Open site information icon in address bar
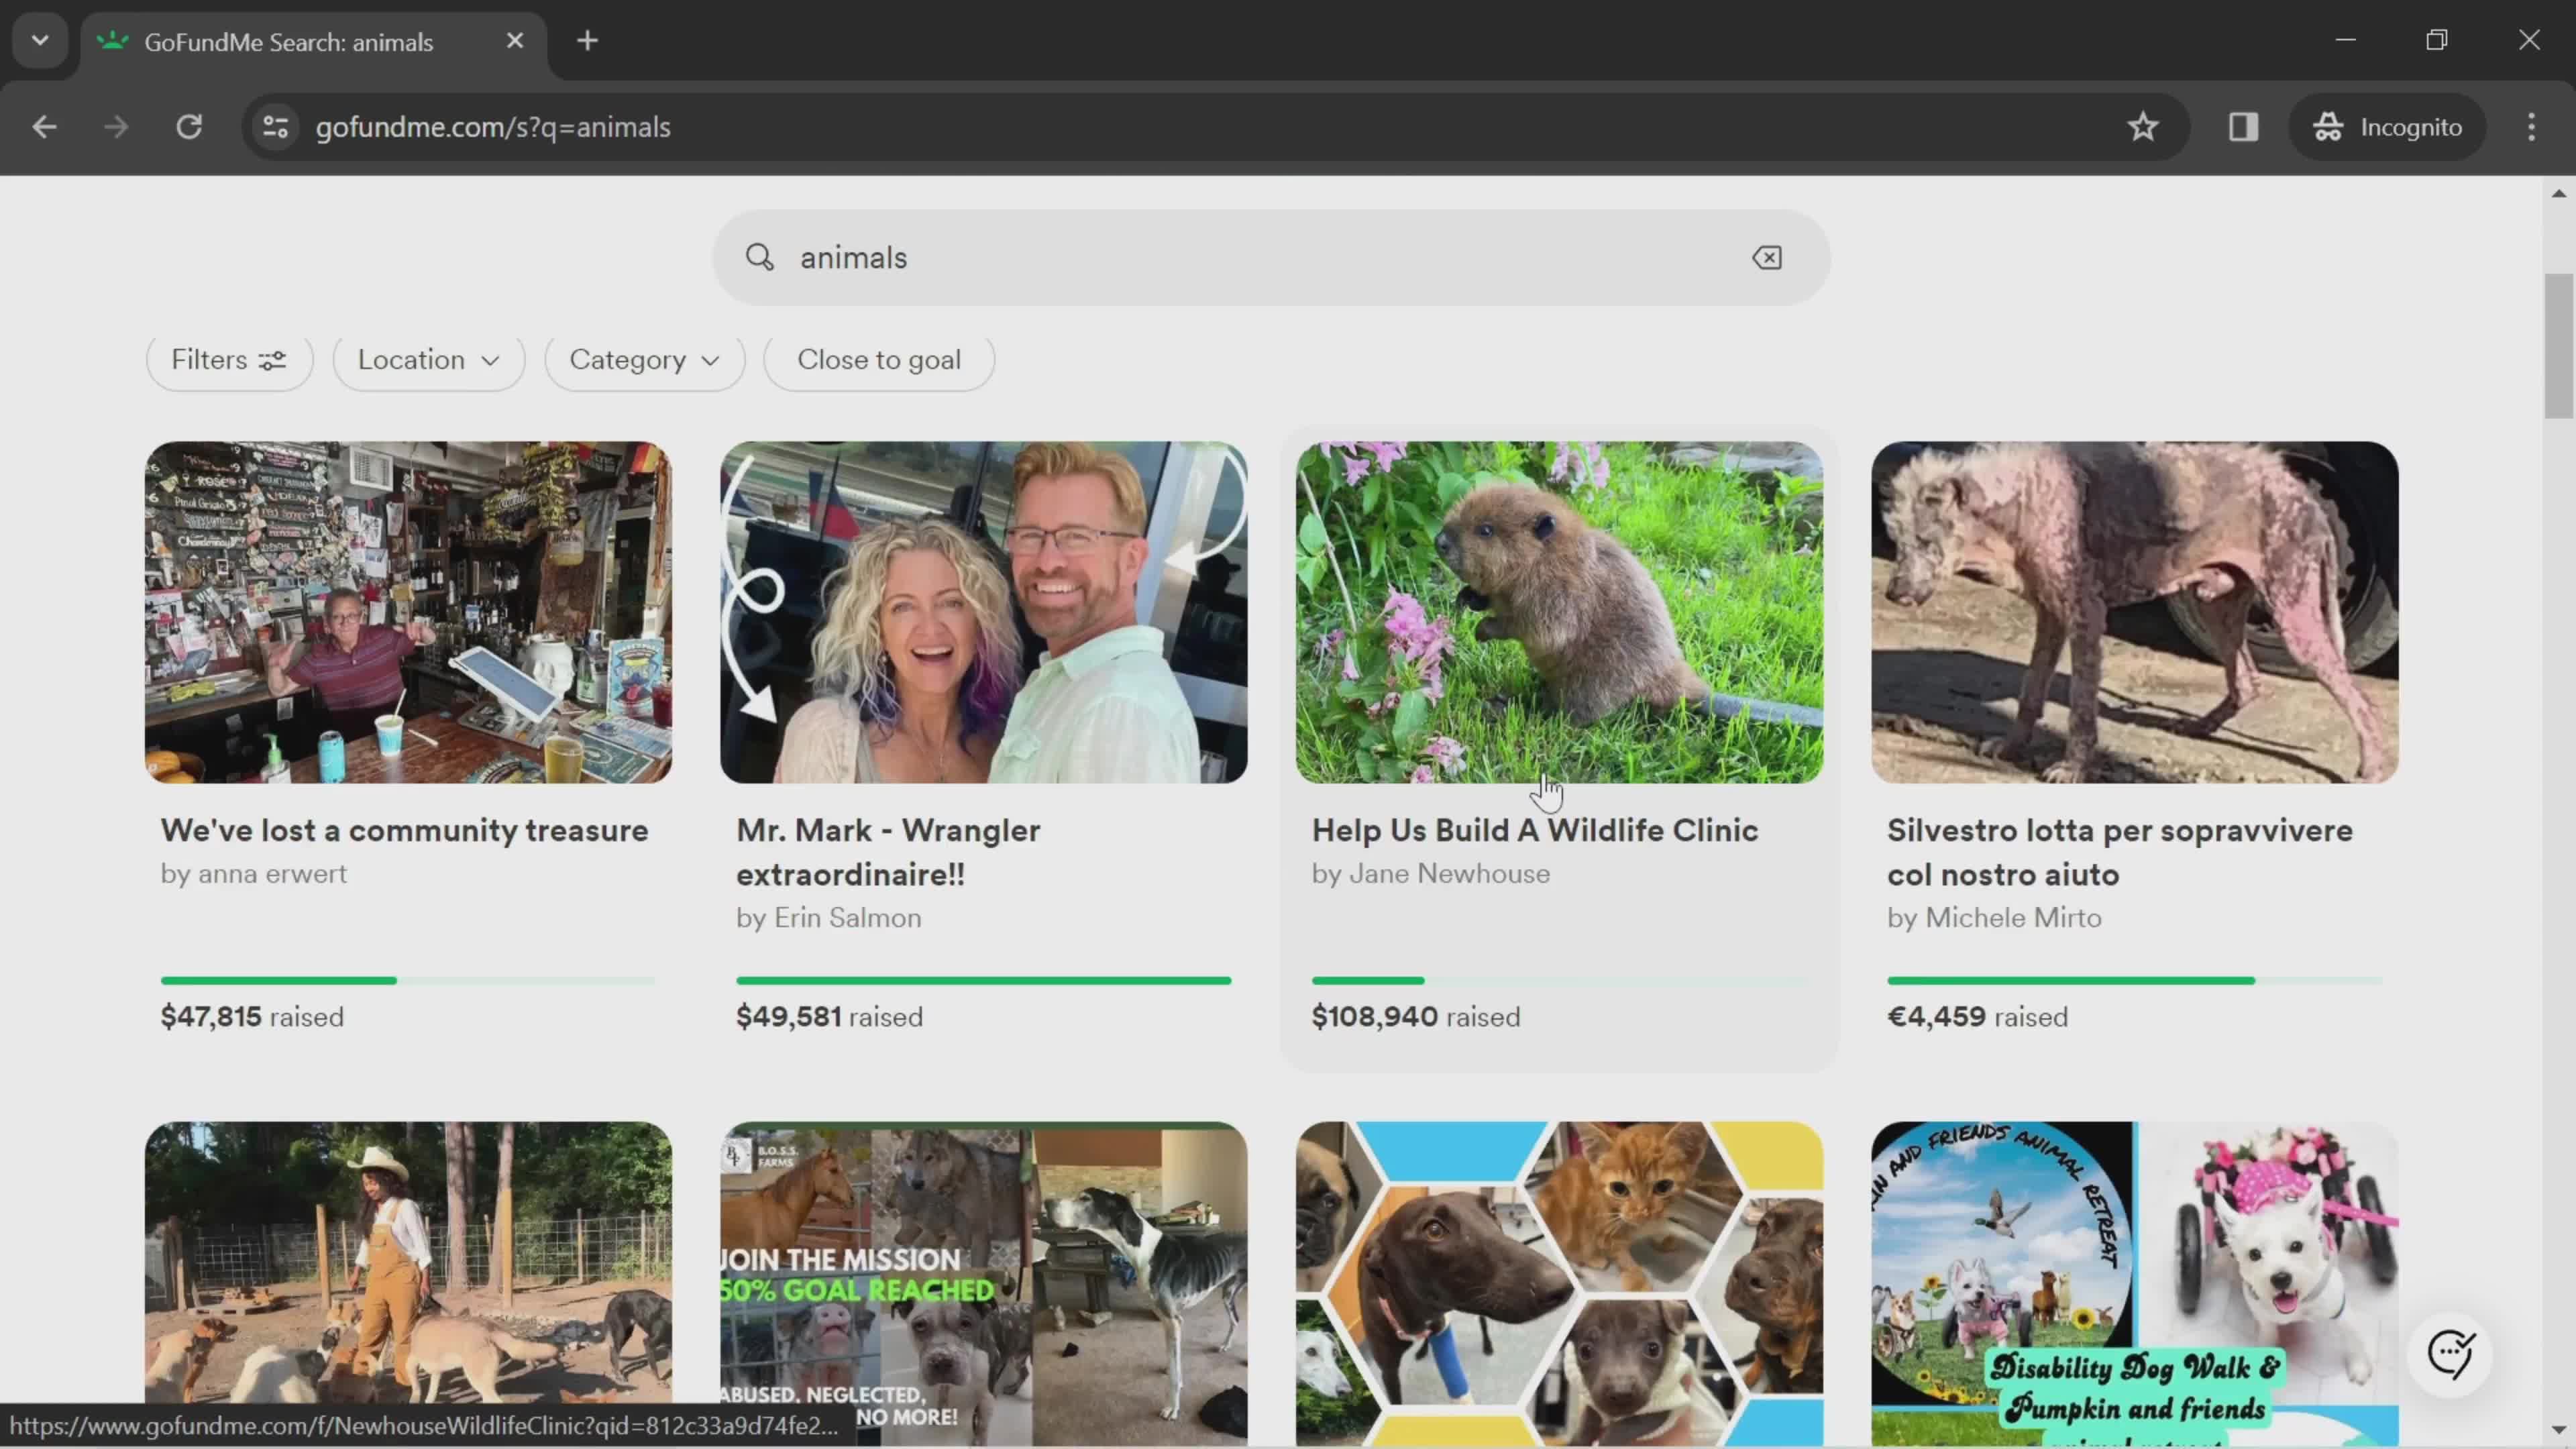 point(275,127)
